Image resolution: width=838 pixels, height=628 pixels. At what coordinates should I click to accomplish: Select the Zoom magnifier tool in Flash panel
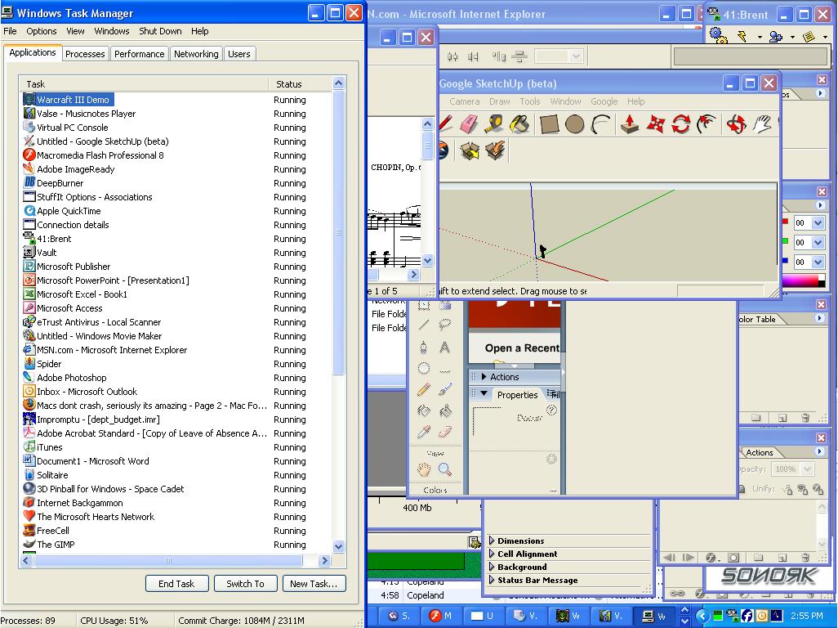pos(444,469)
